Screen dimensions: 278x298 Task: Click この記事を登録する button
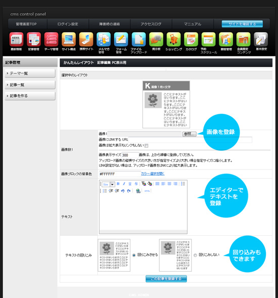166,279
